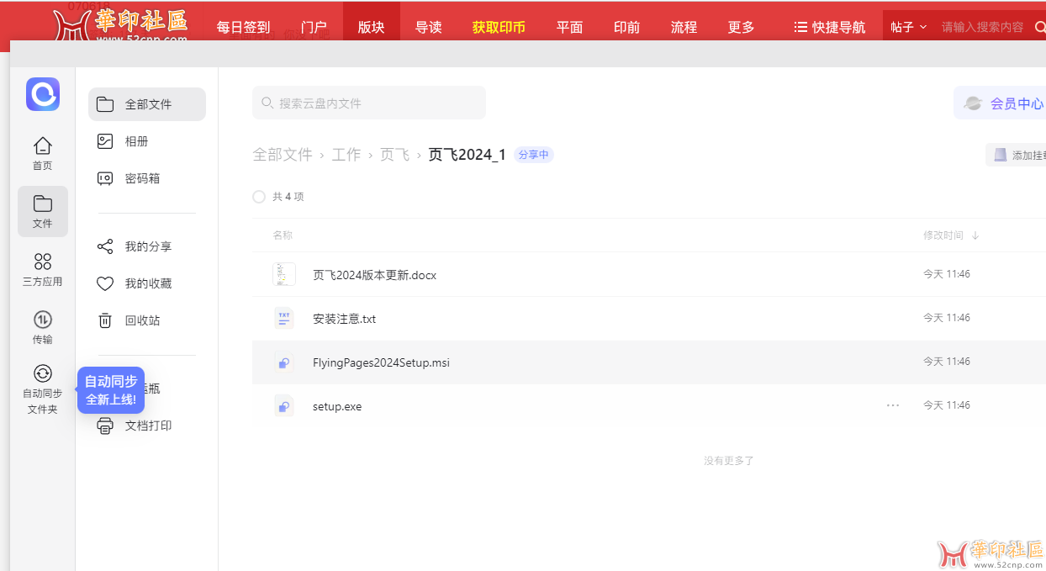This screenshot has width=1046, height=571.
Task: Focus the 搜索云盘内文件 search field
Action: 369,103
